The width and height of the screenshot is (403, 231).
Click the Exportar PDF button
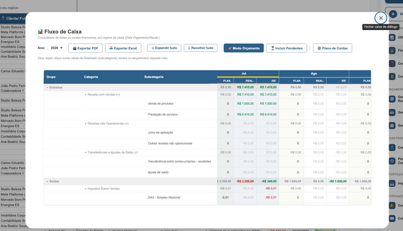click(86, 48)
